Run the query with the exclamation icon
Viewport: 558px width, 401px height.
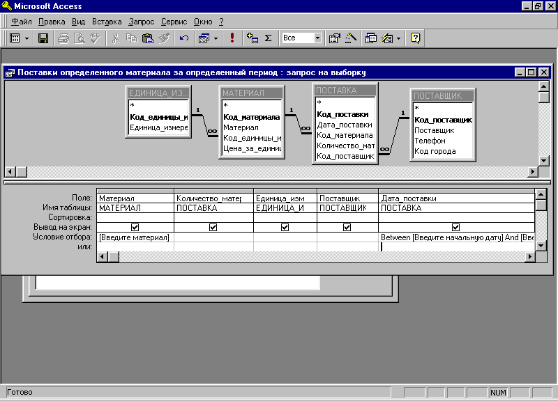(x=232, y=38)
